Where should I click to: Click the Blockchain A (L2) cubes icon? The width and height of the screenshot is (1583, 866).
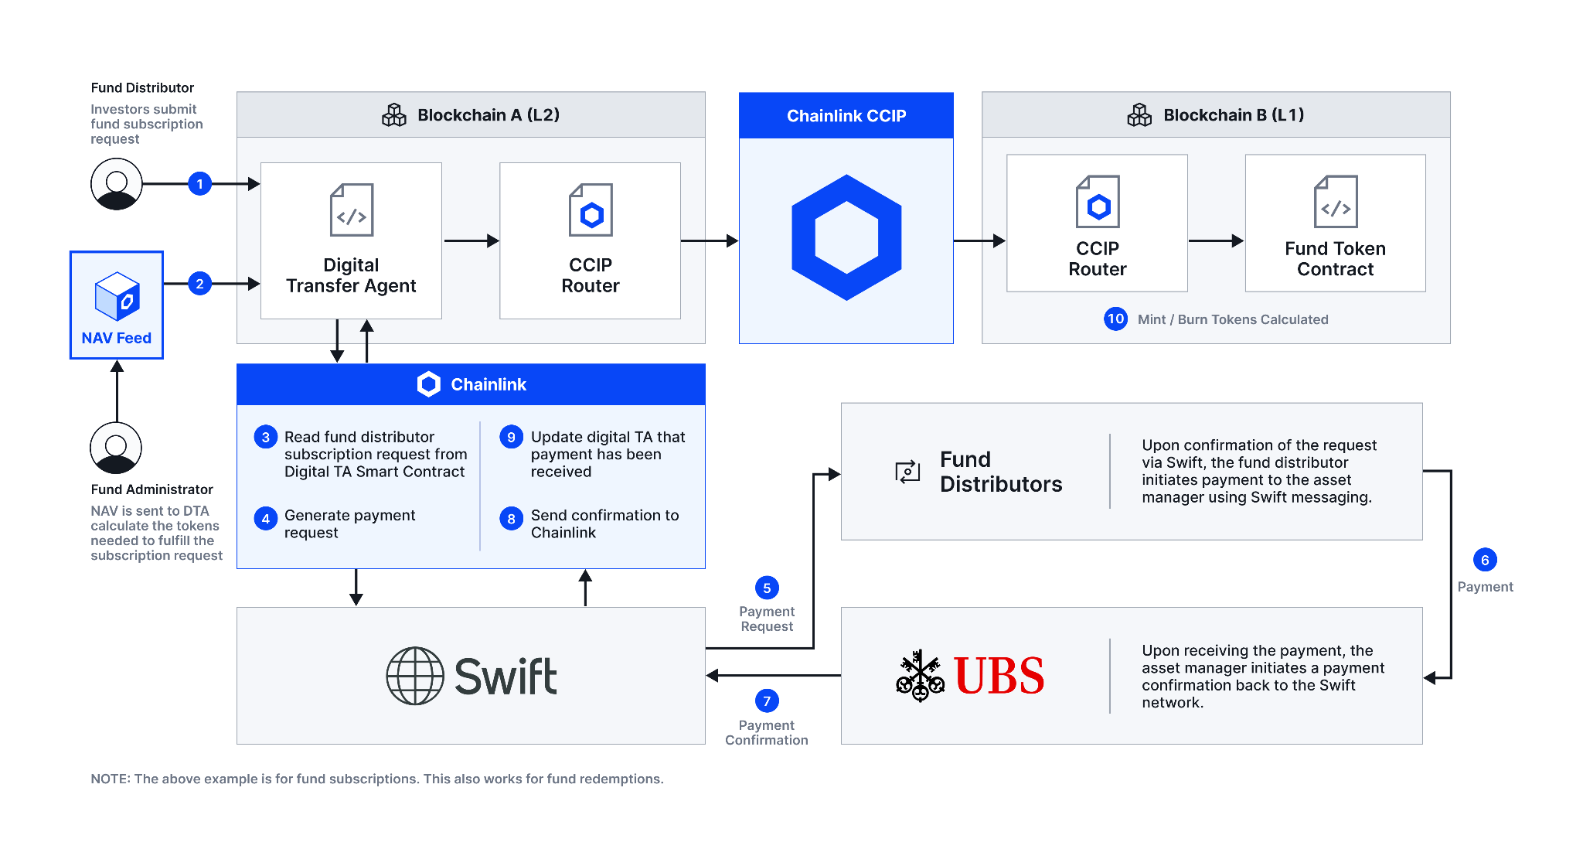point(394,115)
